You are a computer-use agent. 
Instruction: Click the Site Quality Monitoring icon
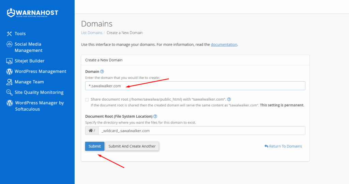[9, 93]
